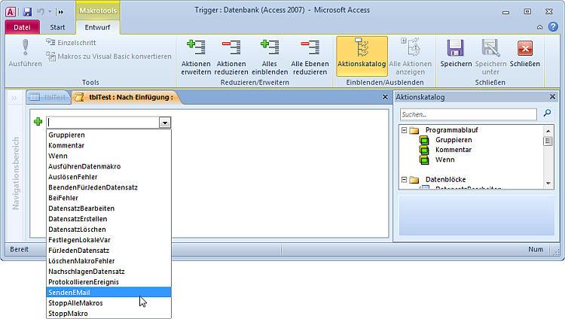The width and height of the screenshot is (565, 319).
Task: Click the green plus add action icon
Action: tap(38, 122)
